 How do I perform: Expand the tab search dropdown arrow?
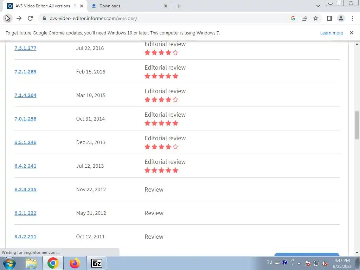point(318,6)
